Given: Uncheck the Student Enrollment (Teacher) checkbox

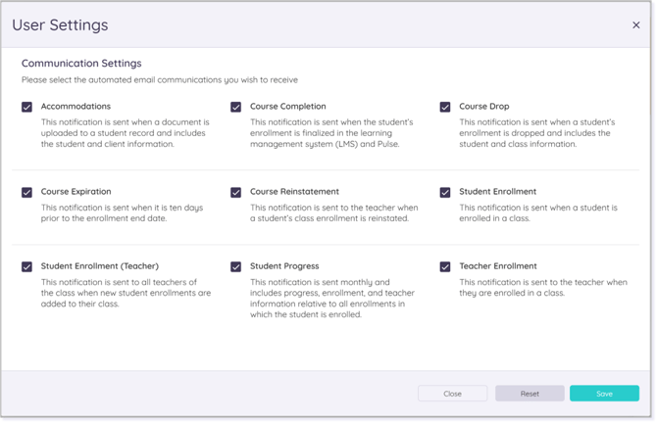Looking at the screenshot, I should pos(27,266).
